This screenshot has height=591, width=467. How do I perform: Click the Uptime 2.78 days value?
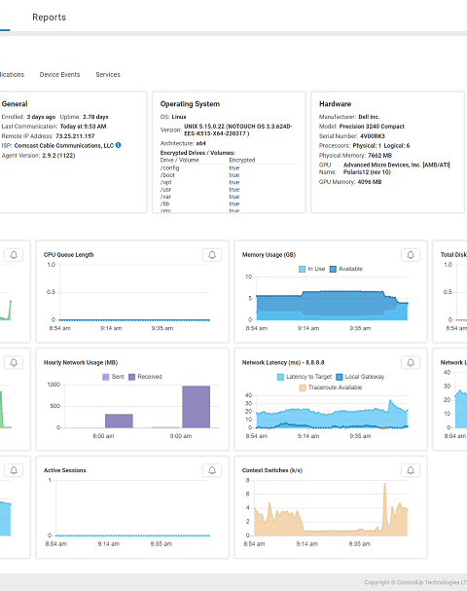tap(95, 117)
